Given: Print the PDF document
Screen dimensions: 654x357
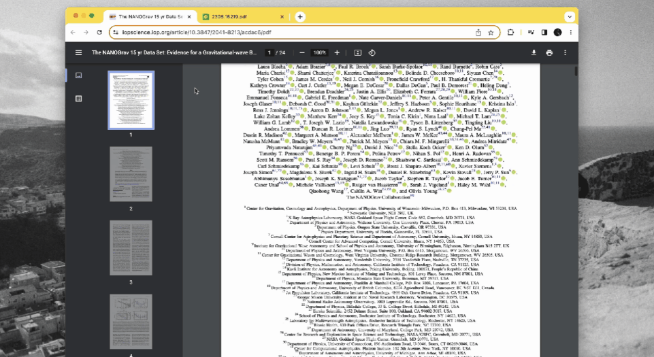Looking at the screenshot, I should tap(549, 52).
